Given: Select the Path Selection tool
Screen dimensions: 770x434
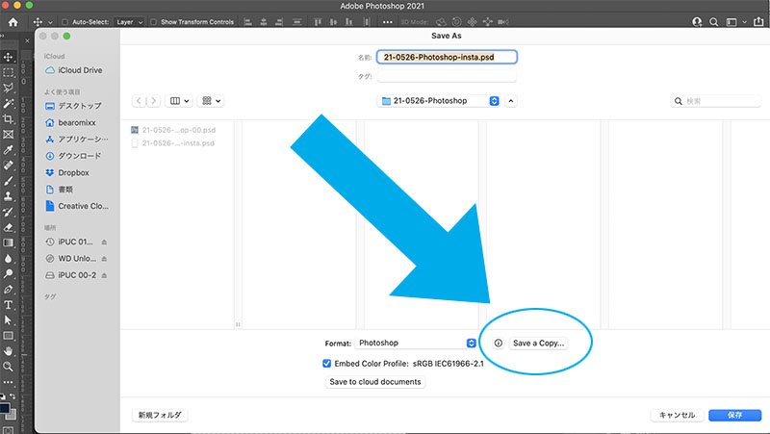Looking at the screenshot, I should (x=9, y=320).
